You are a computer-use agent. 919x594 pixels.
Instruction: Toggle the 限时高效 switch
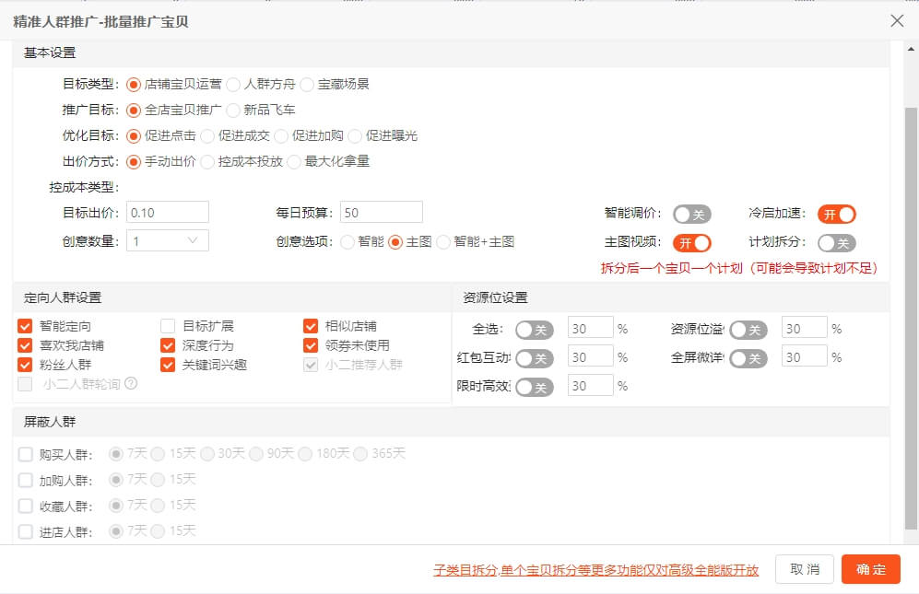point(535,387)
